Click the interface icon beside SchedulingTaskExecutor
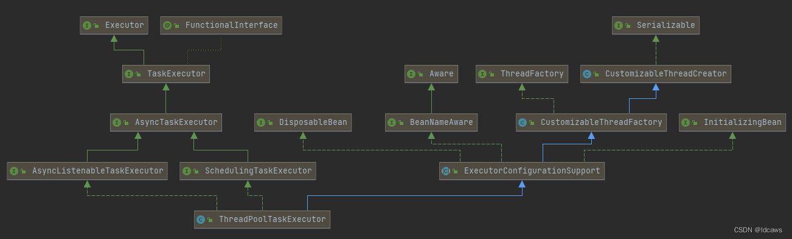This screenshot has width=792, height=239. tap(186, 171)
